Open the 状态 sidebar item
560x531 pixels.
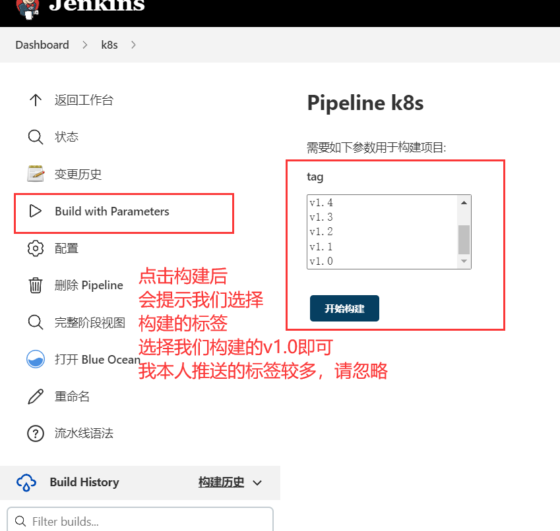[x=67, y=137]
